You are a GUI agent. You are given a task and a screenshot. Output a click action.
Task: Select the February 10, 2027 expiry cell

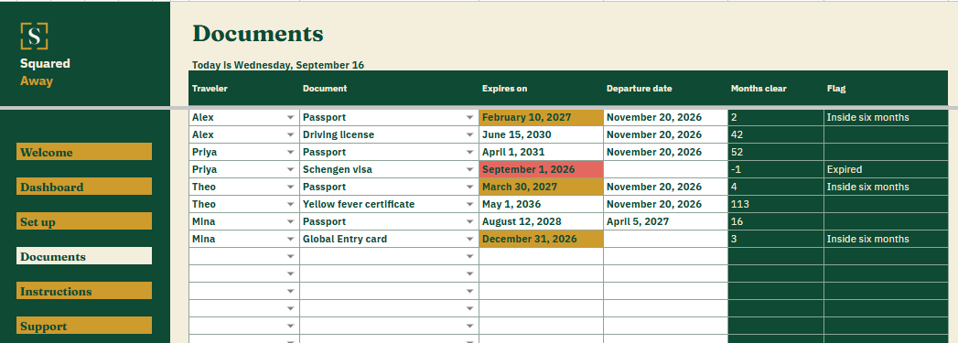point(542,117)
